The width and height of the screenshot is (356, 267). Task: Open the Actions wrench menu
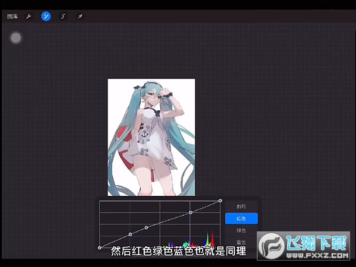(28, 17)
